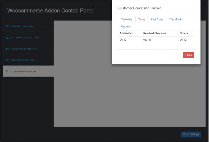
Task: Show This Month conversion stats
Action: [x=175, y=20]
